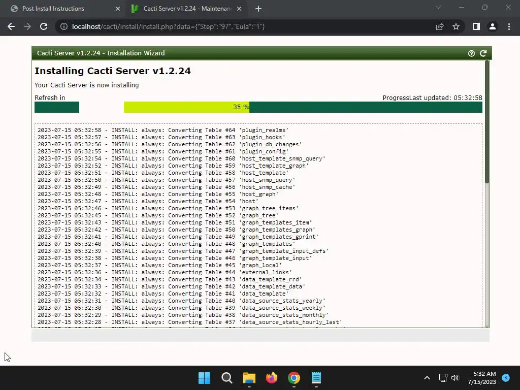Screen dimensions: 520x390
Task: Click the browser forward arrow
Action: (x=27, y=26)
